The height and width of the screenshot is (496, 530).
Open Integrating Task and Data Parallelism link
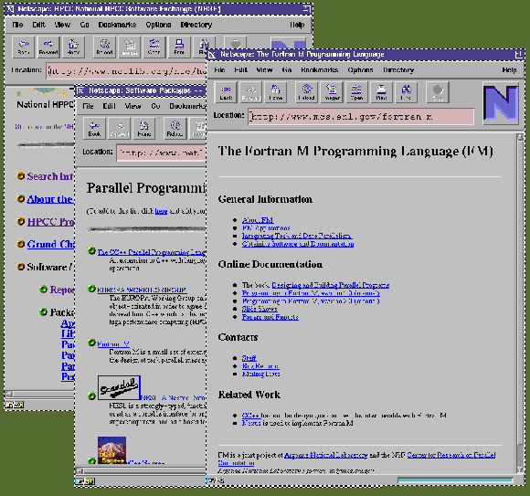(297, 236)
